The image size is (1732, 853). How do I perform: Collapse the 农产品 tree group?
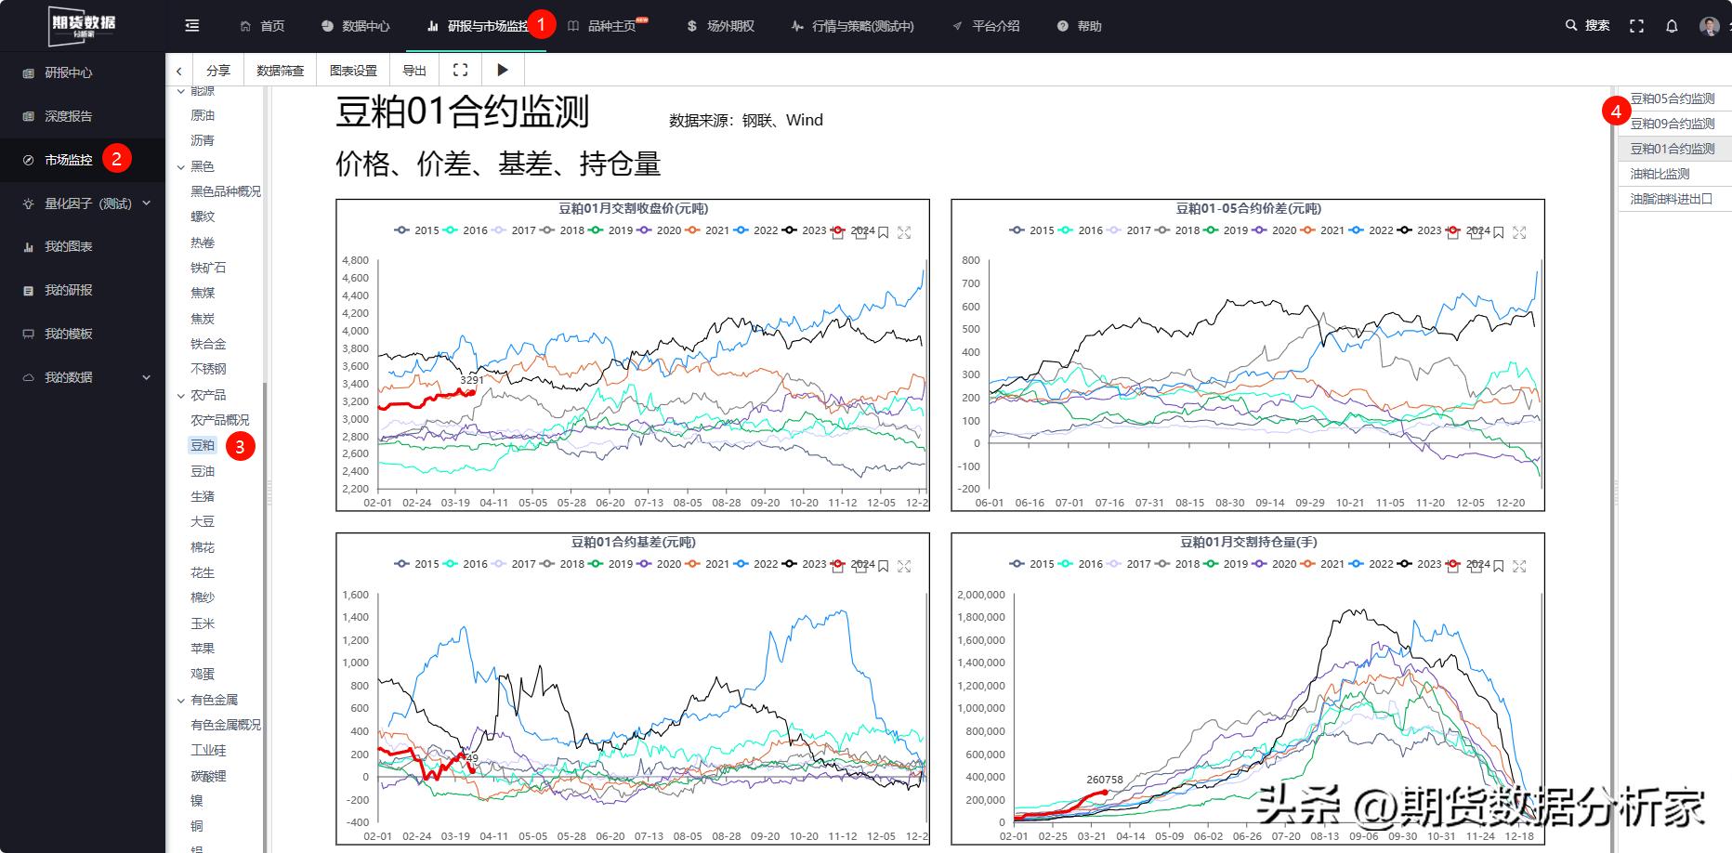(x=181, y=396)
